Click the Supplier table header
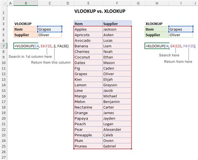Screen dimensions: 198x160 117,24
